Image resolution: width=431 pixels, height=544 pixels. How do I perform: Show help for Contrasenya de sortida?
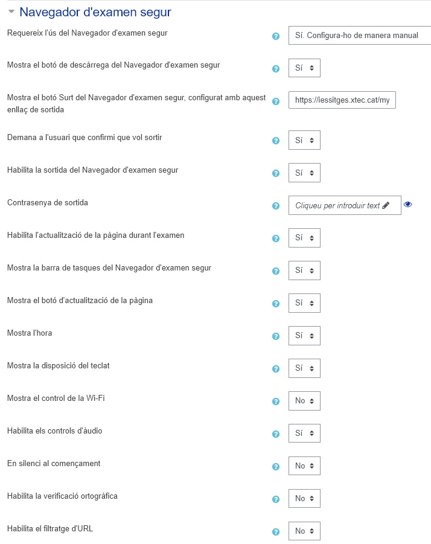[x=276, y=206]
